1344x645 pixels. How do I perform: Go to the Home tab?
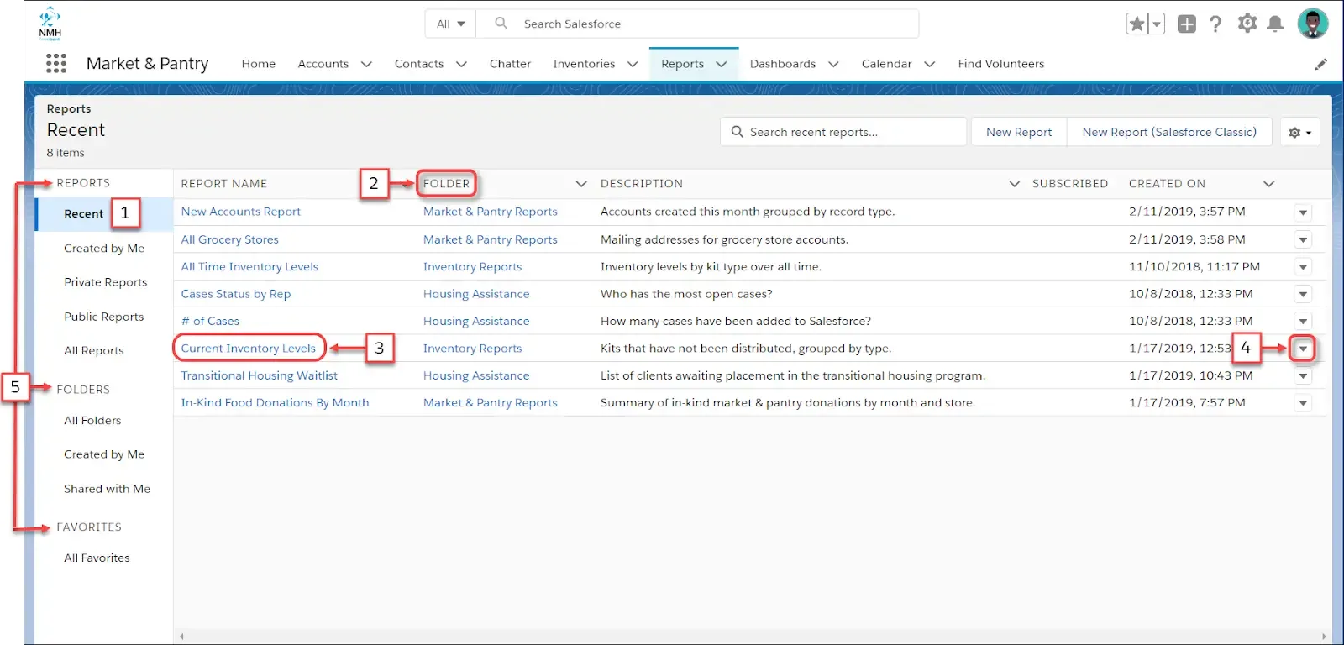point(259,64)
